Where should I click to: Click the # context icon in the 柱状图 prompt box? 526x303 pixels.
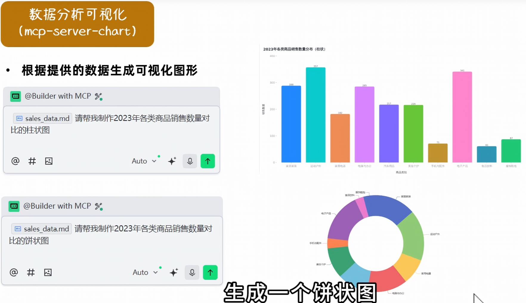[x=32, y=161]
